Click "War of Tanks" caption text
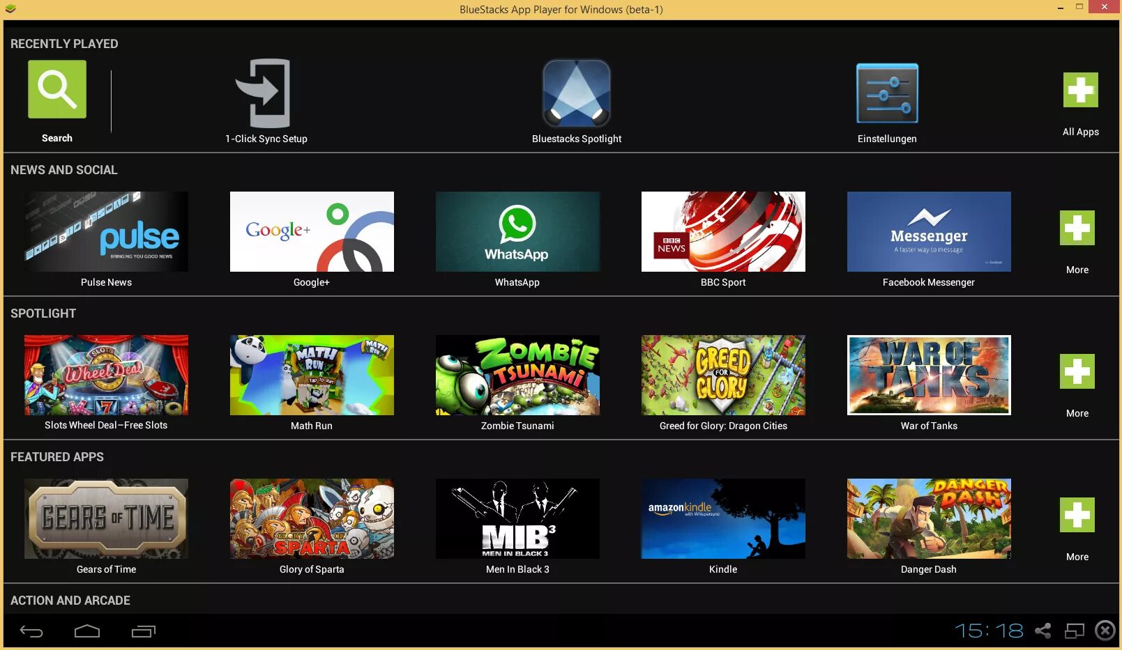 pos(929,426)
